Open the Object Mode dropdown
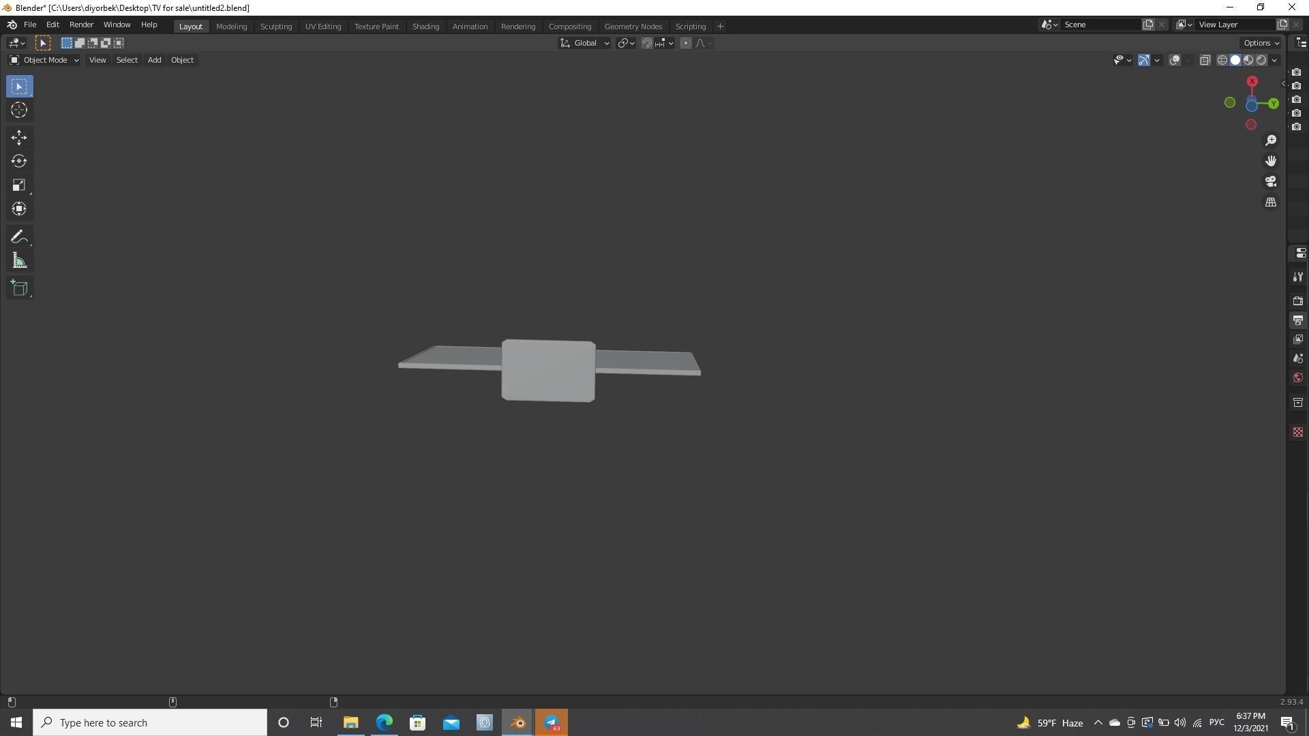The height and width of the screenshot is (736, 1309). click(44, 60)
